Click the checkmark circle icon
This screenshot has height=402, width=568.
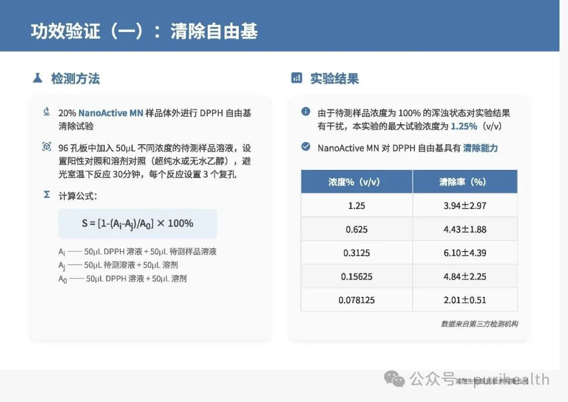pos(306,147)
